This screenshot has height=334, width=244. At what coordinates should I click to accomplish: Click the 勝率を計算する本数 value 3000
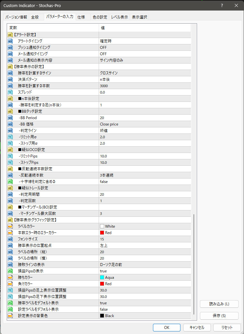tap(145, 86)
